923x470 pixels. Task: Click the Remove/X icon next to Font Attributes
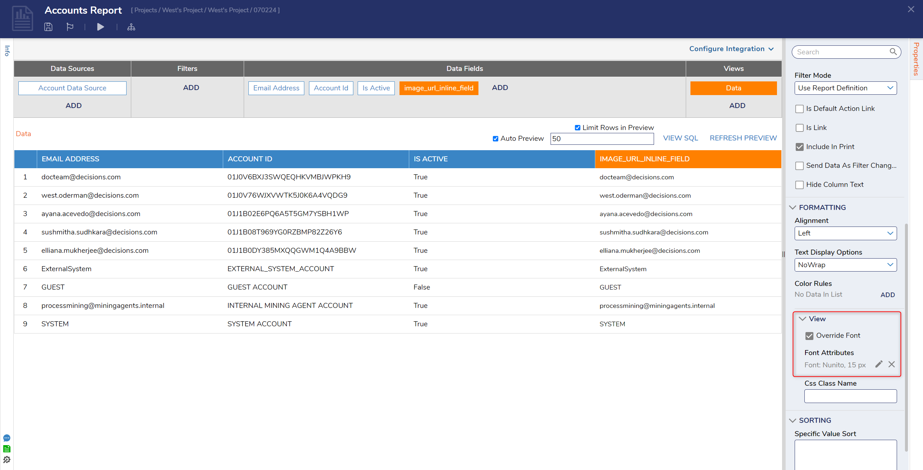click(891, 365)
